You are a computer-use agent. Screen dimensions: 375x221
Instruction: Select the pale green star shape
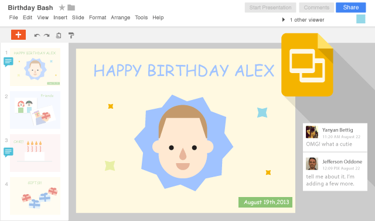click(x=110, y=165)
